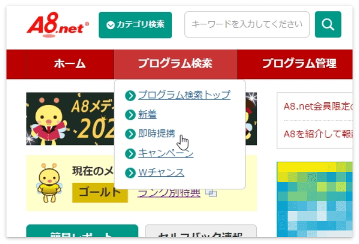Switch to the セルフバック速報 tab

coord(201,231)
